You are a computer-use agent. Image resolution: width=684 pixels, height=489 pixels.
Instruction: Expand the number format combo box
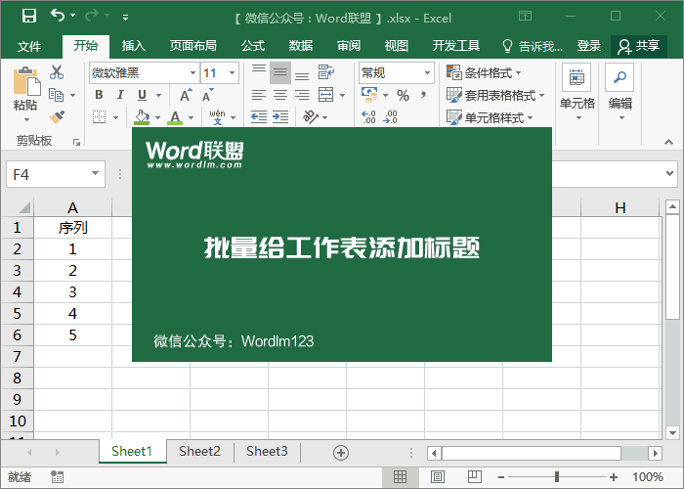point(427,73)
